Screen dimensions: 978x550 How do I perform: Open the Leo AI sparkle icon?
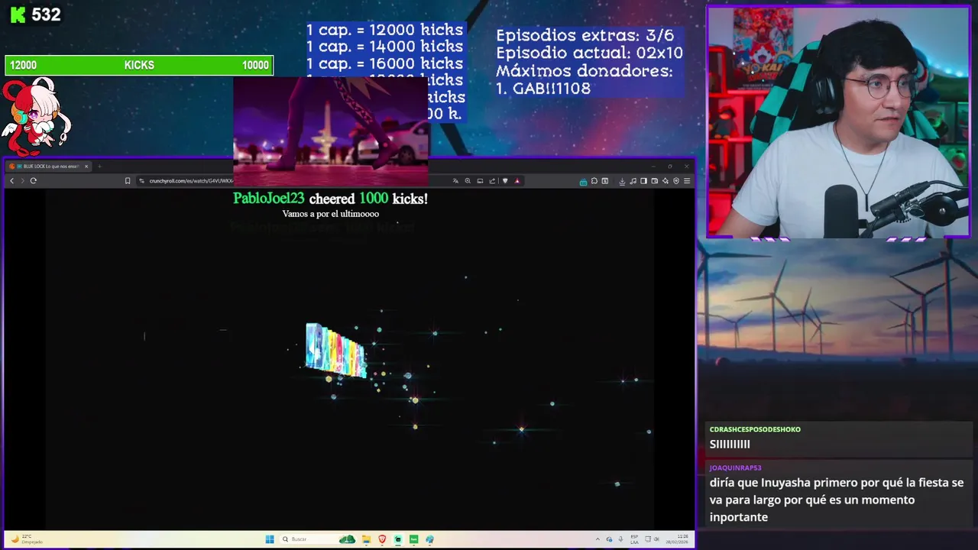(x=665, y=181)
